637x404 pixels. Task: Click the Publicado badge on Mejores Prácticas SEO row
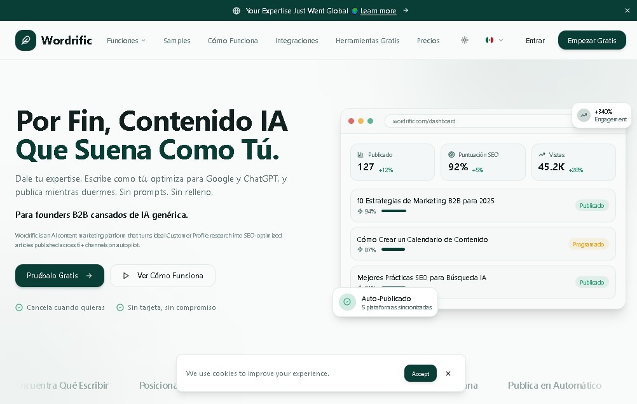592,282
